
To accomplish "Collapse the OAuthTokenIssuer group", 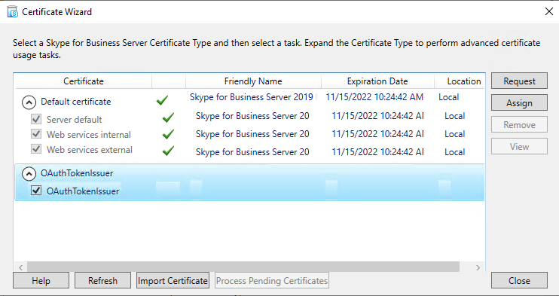I will click(29, 174).
